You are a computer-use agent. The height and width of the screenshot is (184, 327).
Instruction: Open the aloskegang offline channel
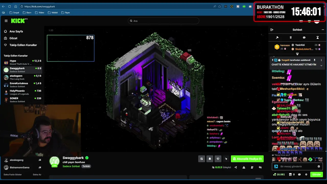22,160
